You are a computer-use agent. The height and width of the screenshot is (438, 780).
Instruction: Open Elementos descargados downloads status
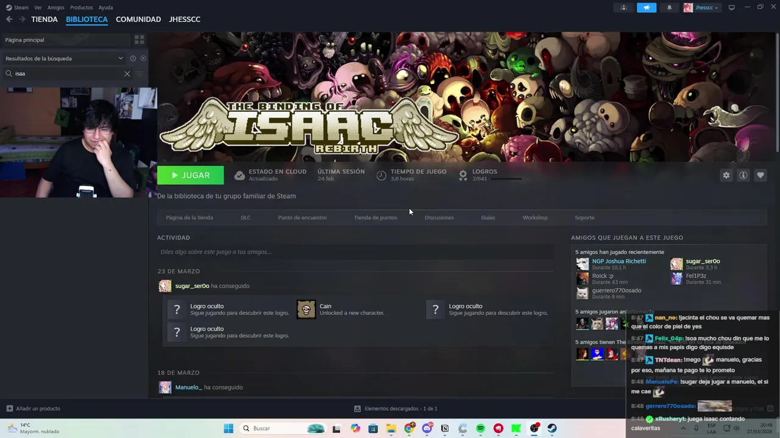click(x=395, y=409)
